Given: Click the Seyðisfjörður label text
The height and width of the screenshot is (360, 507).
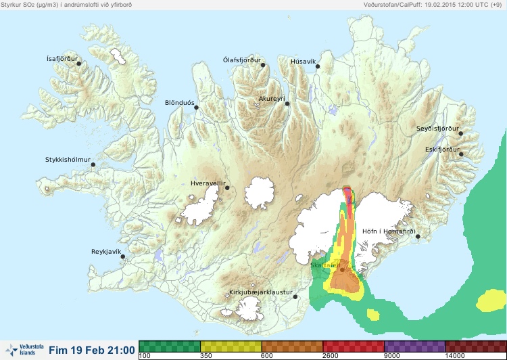Looking at the screenshot, I should coord(437,129).
